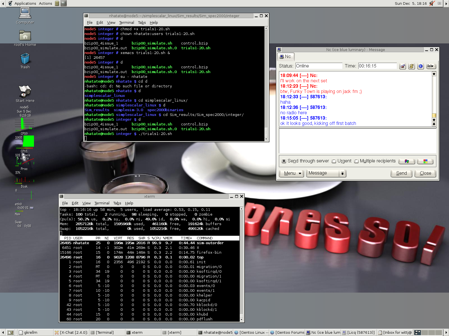Click window menu icon of nhatate@node5 terminal
Screen dimensions: 449x336
pos(86,16)
